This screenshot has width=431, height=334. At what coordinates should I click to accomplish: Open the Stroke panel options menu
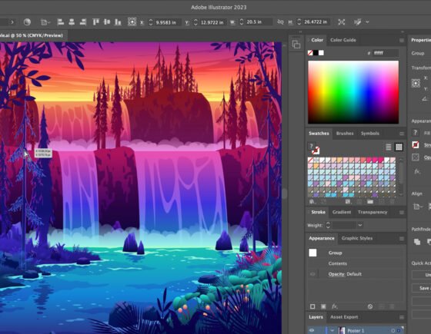402,213
